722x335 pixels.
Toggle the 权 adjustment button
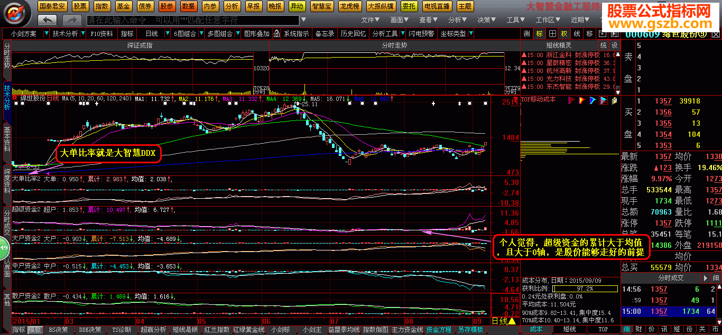564,33
